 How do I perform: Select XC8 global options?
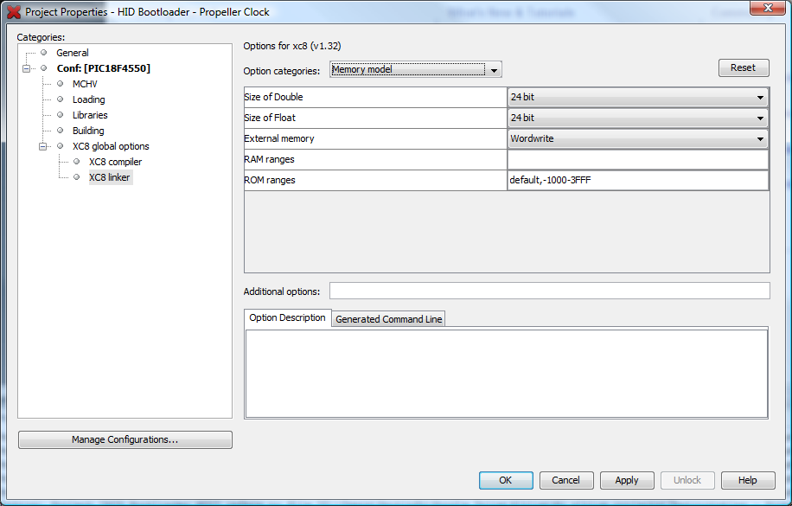111,146
